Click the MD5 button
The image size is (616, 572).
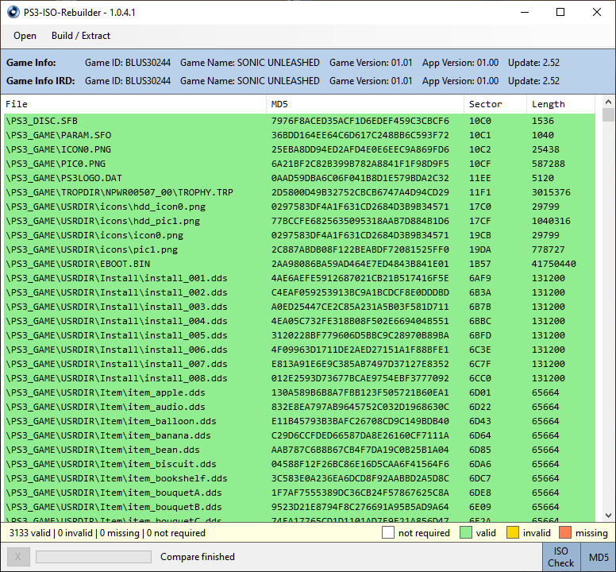[x=599, y=557]
